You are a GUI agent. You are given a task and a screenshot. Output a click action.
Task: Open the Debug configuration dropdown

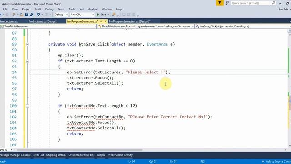[61, 15]
